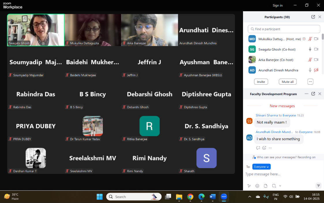Open the clock showing 16:15 14-04-2025
Viewport: 324px width, 203px height.
tap(311, 197)
